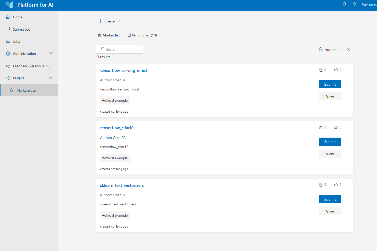
Task: Switch to the Market list tab
Action: 109,35
